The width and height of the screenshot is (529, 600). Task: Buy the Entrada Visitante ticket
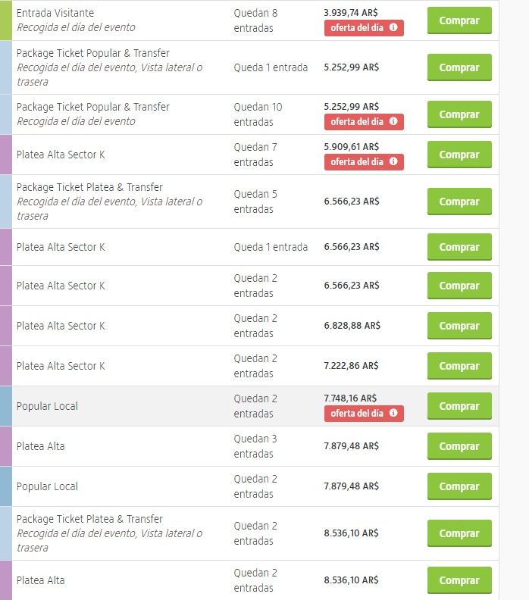click(459, 20)
